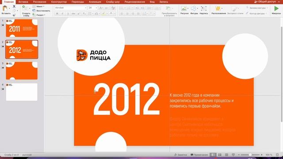The width and height of the screenshot is (283, 159).
Task: Click the decrease font size icon
Action: [107, 8]
